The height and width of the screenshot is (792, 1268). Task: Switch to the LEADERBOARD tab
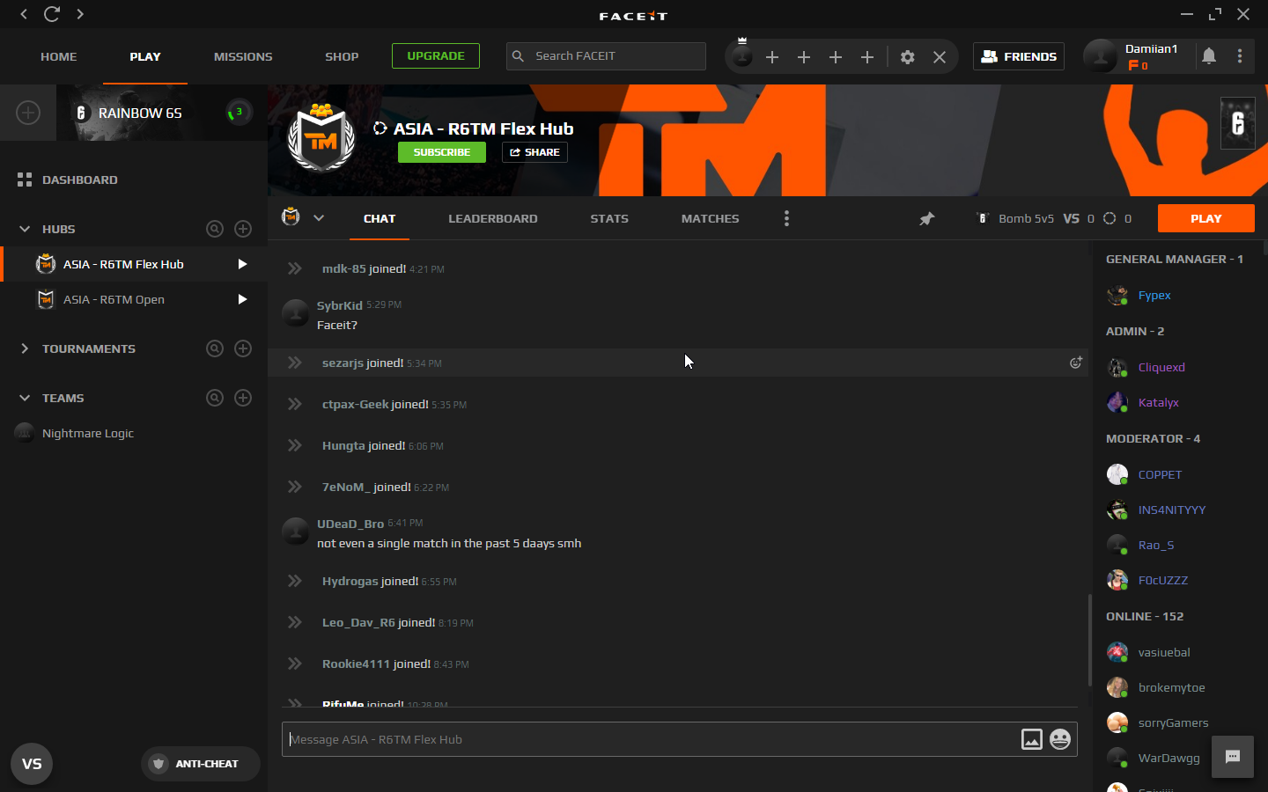492,218
